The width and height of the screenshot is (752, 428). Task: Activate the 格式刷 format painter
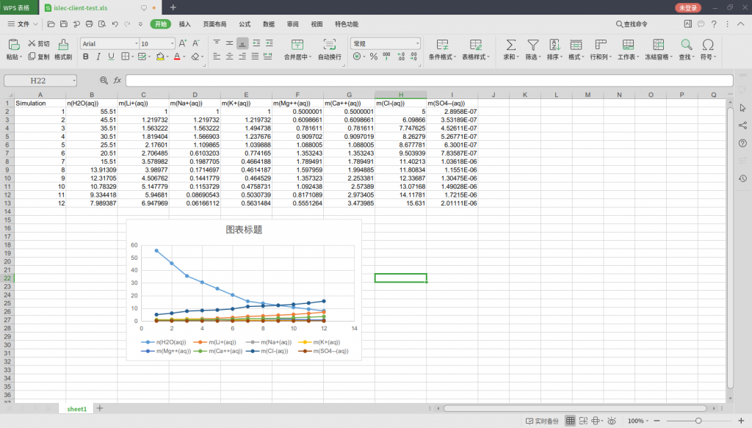pos(63,50)
